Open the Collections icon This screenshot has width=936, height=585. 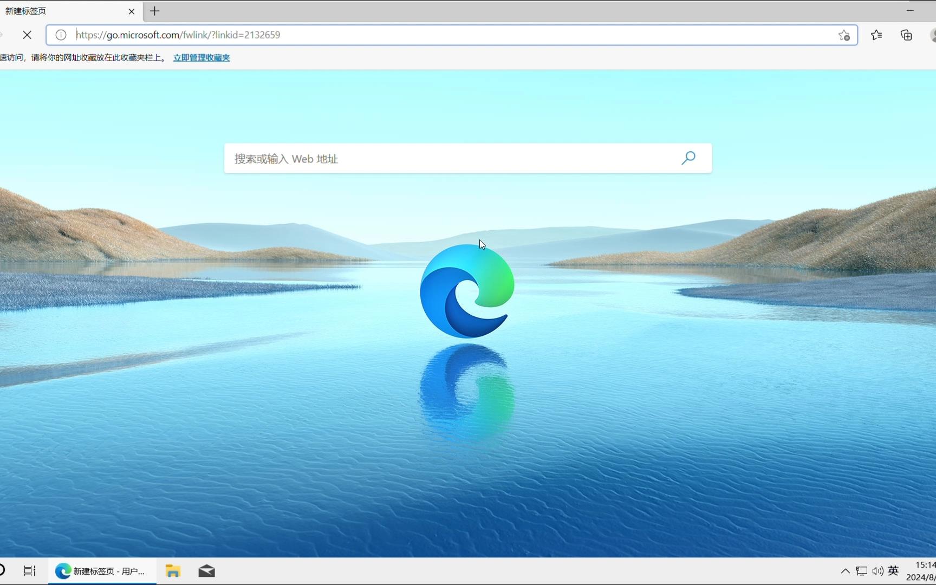[906, 35]
